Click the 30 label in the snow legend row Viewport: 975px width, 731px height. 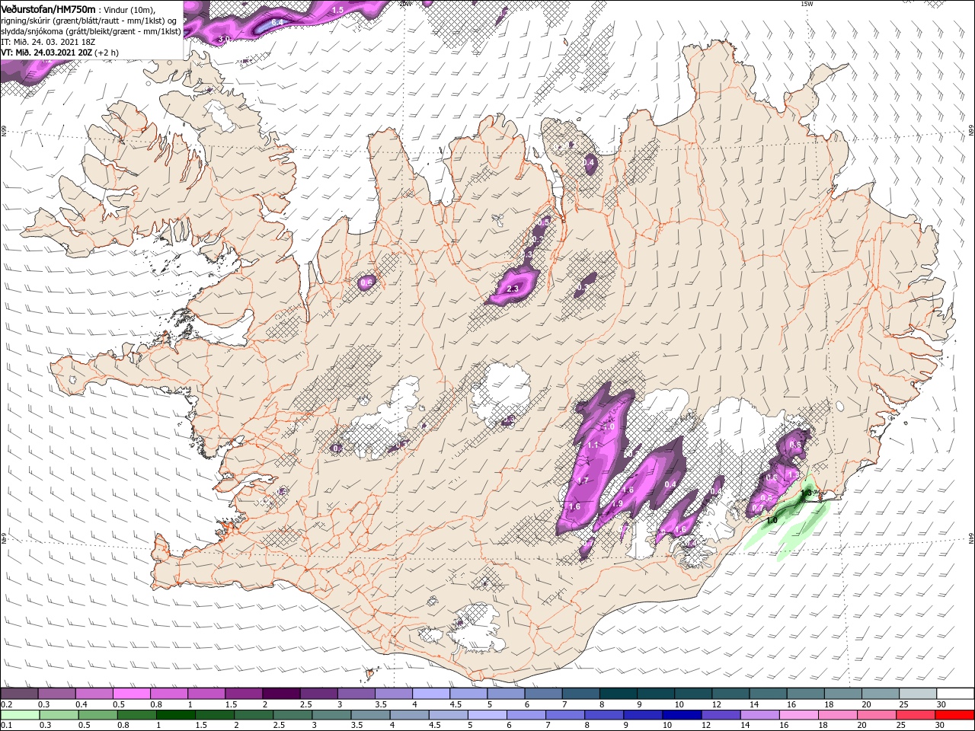(x=941, y=705)
